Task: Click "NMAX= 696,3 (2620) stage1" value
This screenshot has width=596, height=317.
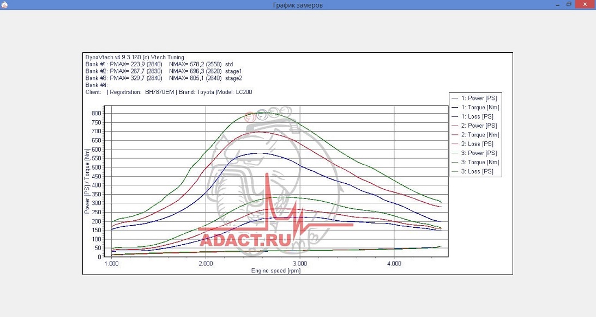Action: click(205, 71)
